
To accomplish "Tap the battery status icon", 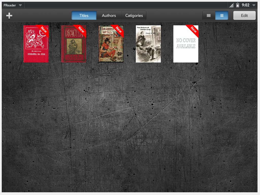I will [x=238, y=5].
